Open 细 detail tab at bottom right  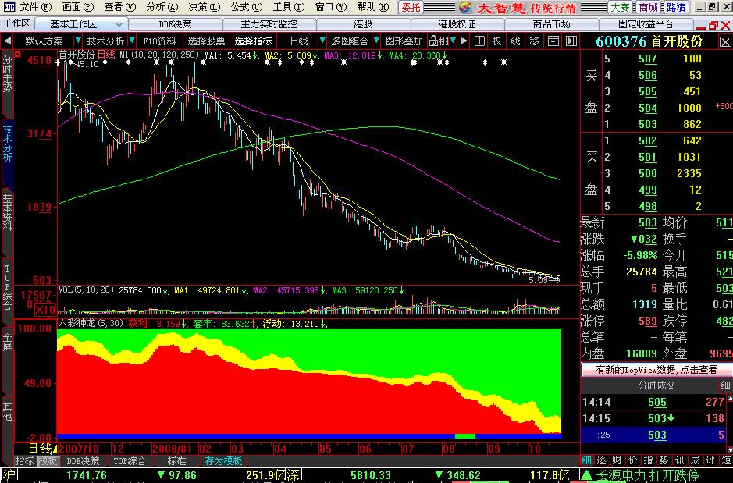(586, 460)
